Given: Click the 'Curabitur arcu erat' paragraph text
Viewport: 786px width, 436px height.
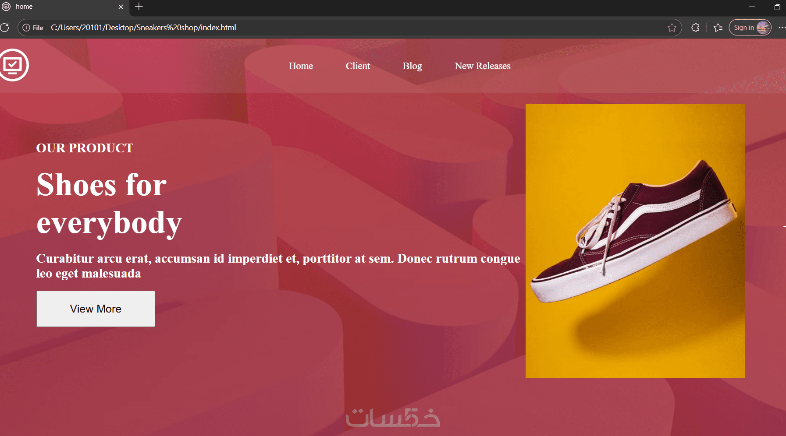Looking at the screenshot, I should (278, 266).
